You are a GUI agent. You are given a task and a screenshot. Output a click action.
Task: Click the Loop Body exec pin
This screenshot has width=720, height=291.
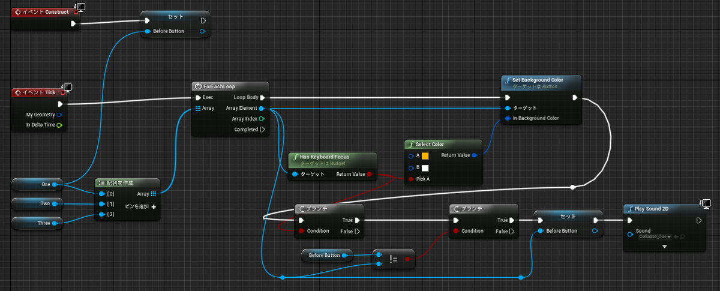pyautogui.click(x=263, y=97)
